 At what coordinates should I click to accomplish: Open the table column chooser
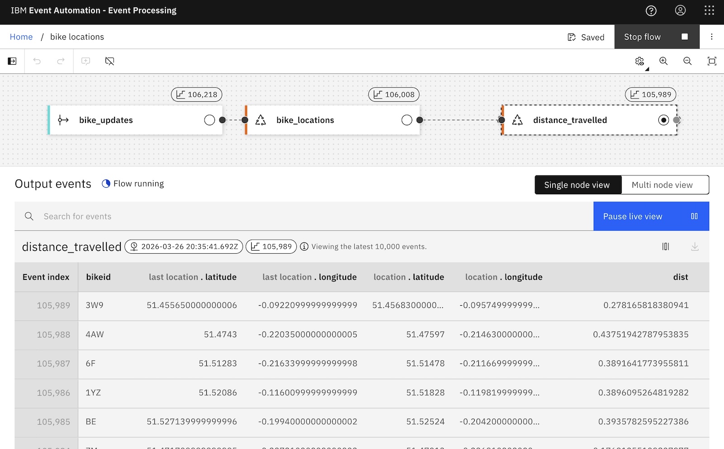666,246
